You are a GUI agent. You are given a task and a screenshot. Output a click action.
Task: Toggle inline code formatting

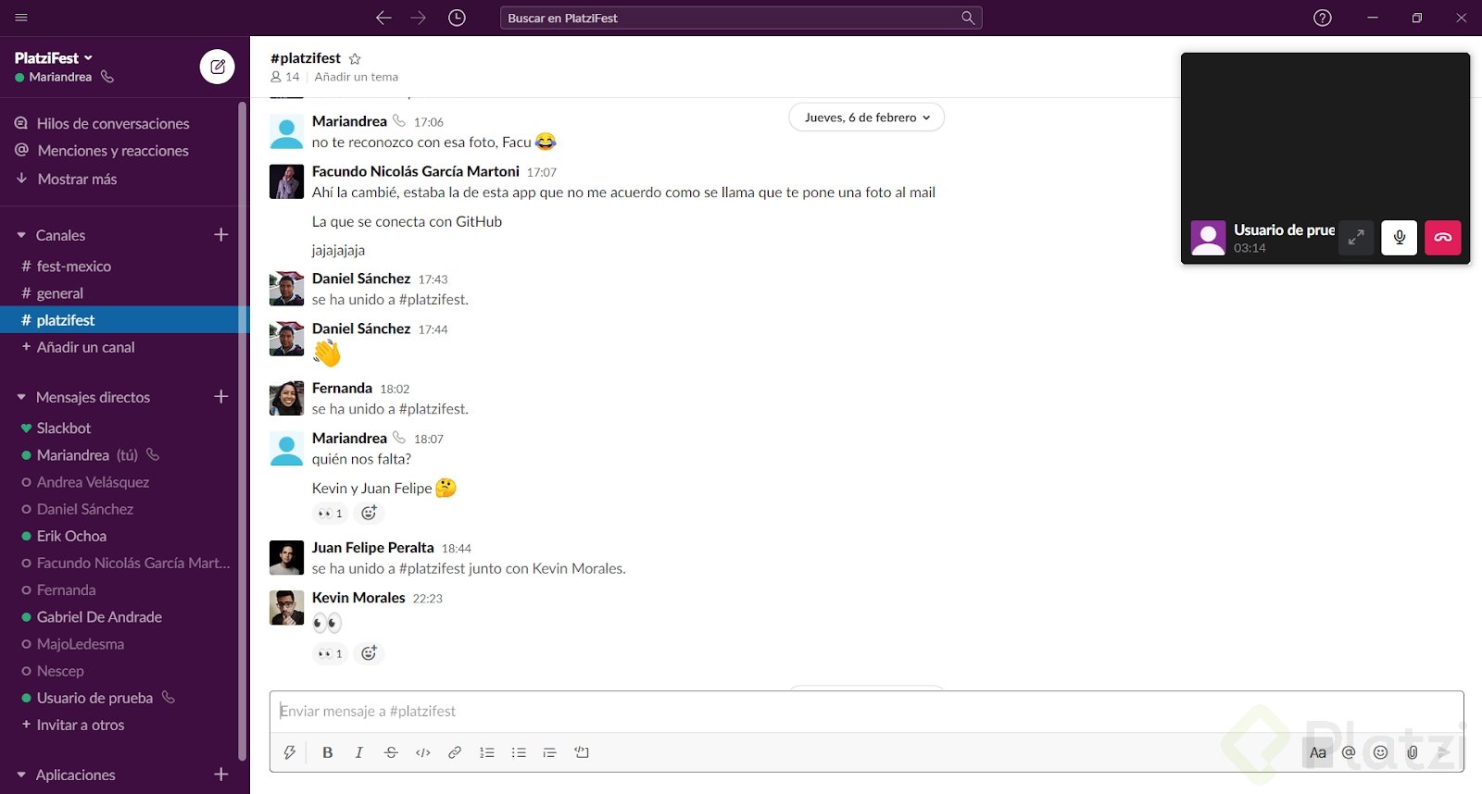click(423, 752)
